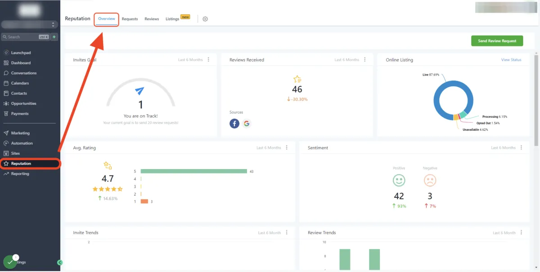This screenshot has height=272, width=540.
Task: Click the Payments icon in the sidebar
Action: point(6,114)
